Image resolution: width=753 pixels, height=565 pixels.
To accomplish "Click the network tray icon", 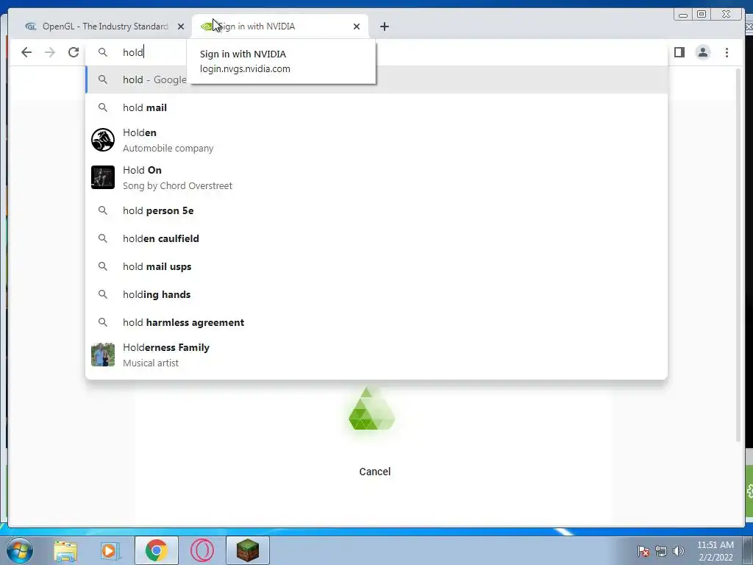I will [x=661, y=551].
